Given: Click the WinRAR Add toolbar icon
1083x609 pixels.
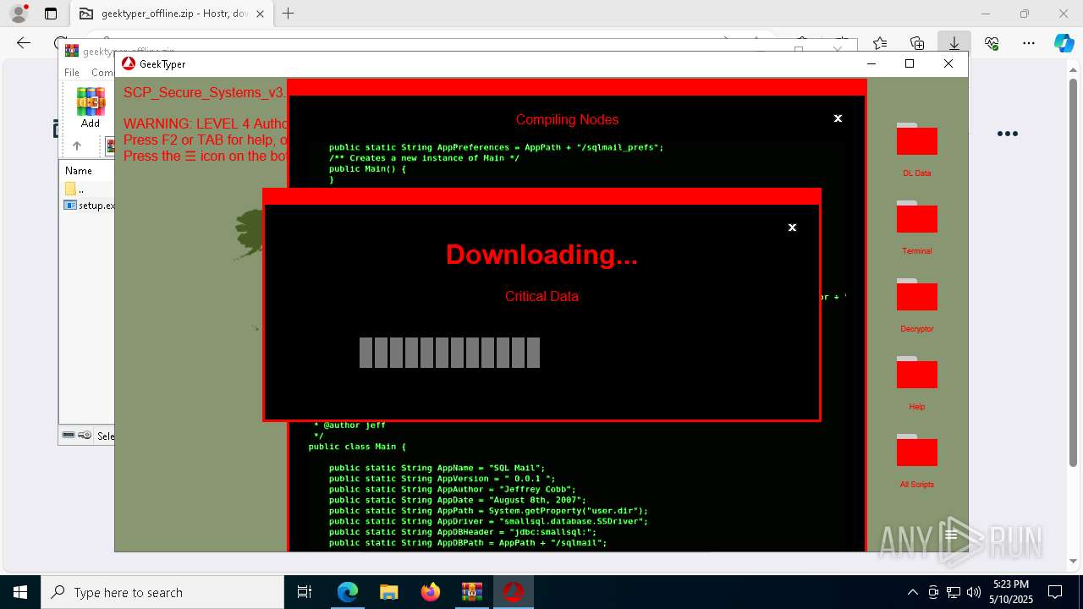Looking at the screenshot, I should click(x=91, y=108).
